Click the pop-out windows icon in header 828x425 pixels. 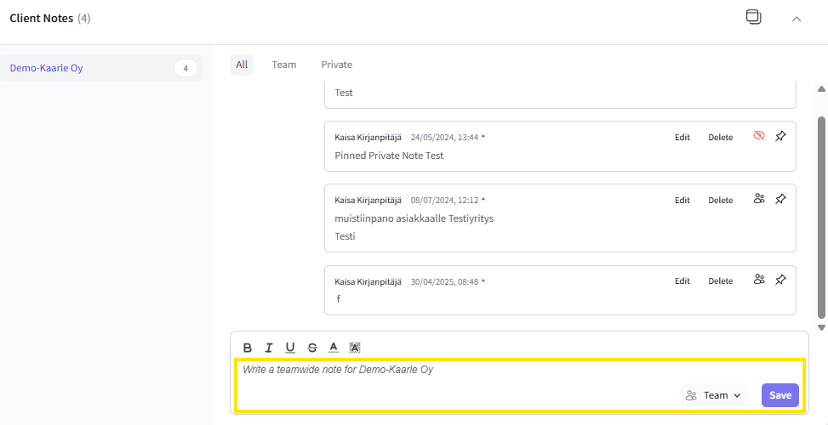[753, 18]
